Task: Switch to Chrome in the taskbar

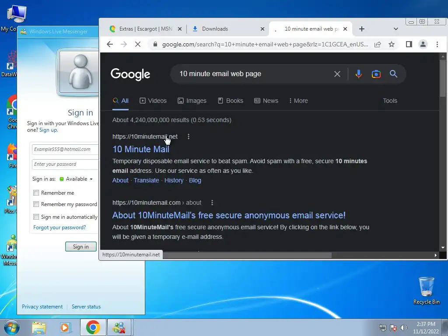Action: coord(93,327)
